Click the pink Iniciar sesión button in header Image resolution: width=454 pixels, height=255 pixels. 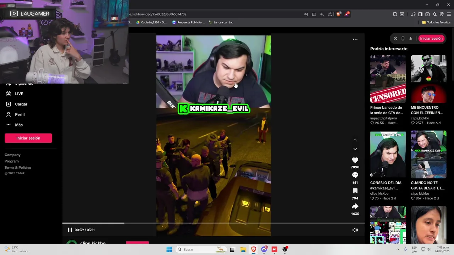point(431,38)
